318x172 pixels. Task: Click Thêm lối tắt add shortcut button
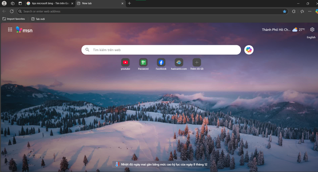(x=197, y=62)
